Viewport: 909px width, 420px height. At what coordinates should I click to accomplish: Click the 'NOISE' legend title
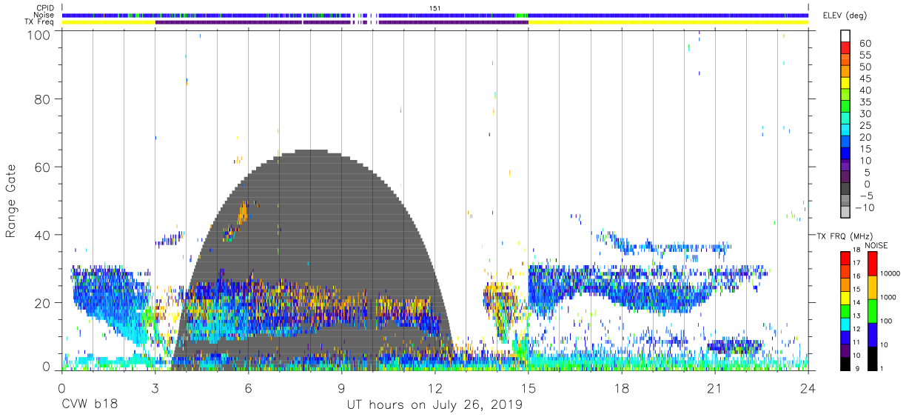pos(876,245)
